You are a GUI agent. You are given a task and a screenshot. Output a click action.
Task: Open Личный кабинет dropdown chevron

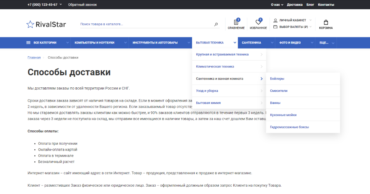[310, 20]
